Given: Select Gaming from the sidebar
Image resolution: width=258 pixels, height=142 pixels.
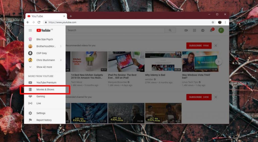Looking at the screenshot, I should (41, 97).
